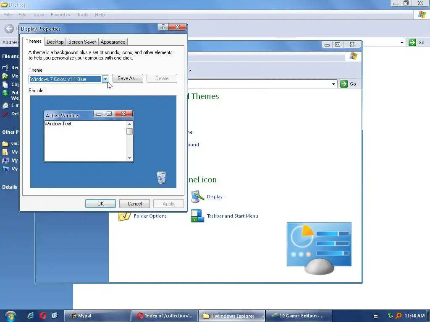Click the Rename task icon in the sidebar
Image resolution: width=430 pixels, height=322 pixels.
(5, 68)
